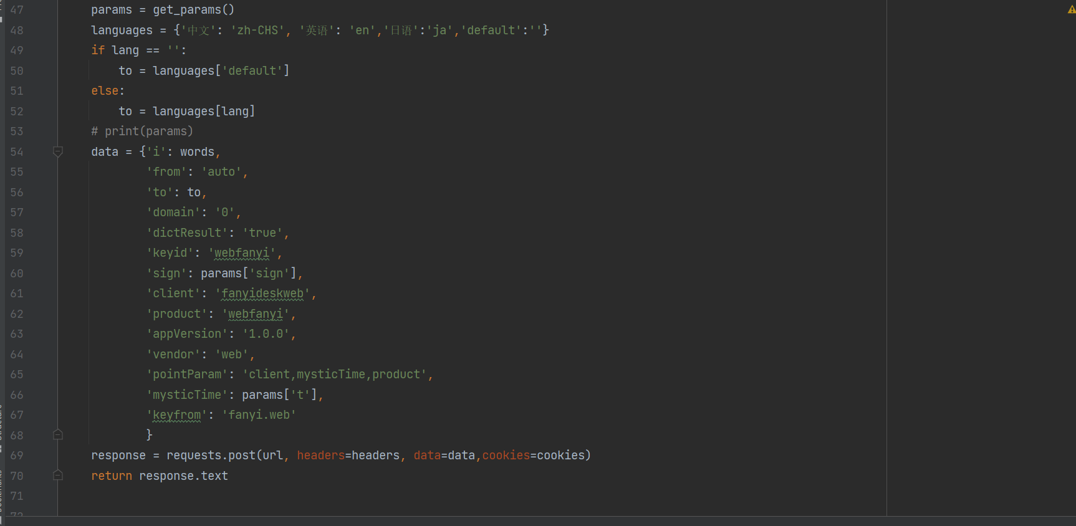Open the warning inspection indicator at top right
Image resolution: width=1076 pixels, height=526 pixels.
pyautogui.click(x=1071, y=9)
